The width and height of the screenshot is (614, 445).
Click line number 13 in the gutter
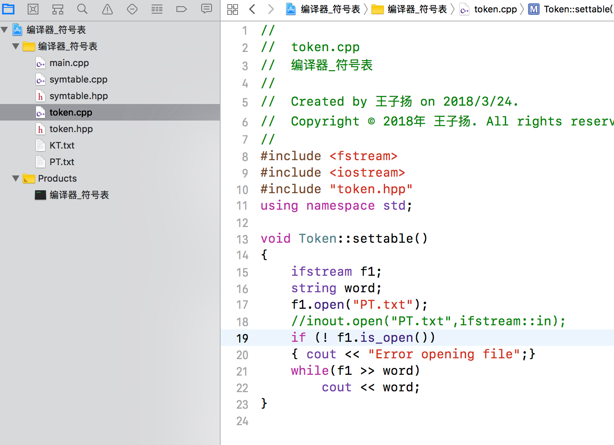point(242,239)
